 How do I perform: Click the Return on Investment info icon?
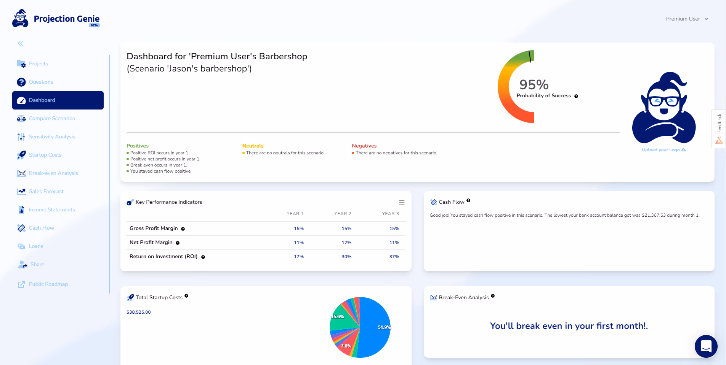[x=203, y=257]
